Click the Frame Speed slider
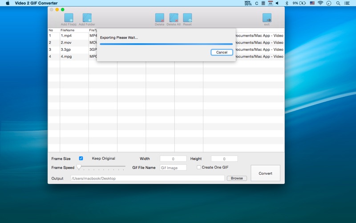Image resolution: width=356 pixels, height=223 pixels. coord(101,167)
